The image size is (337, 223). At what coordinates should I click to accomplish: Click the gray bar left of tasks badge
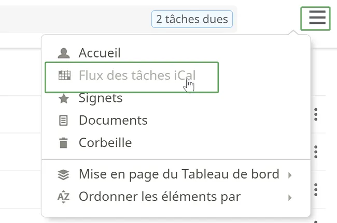pyautogui.click(x=75, y=19)
